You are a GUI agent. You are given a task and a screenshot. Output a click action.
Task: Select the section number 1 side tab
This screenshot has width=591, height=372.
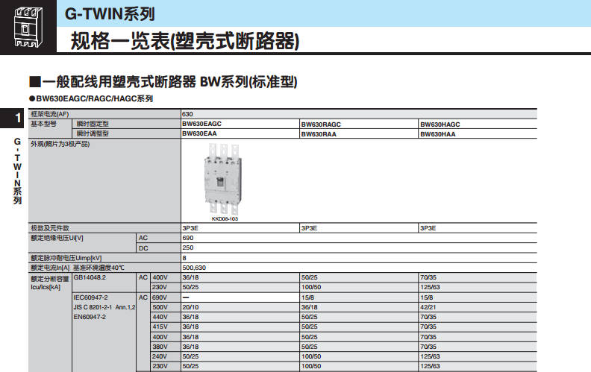coord(17,119)
